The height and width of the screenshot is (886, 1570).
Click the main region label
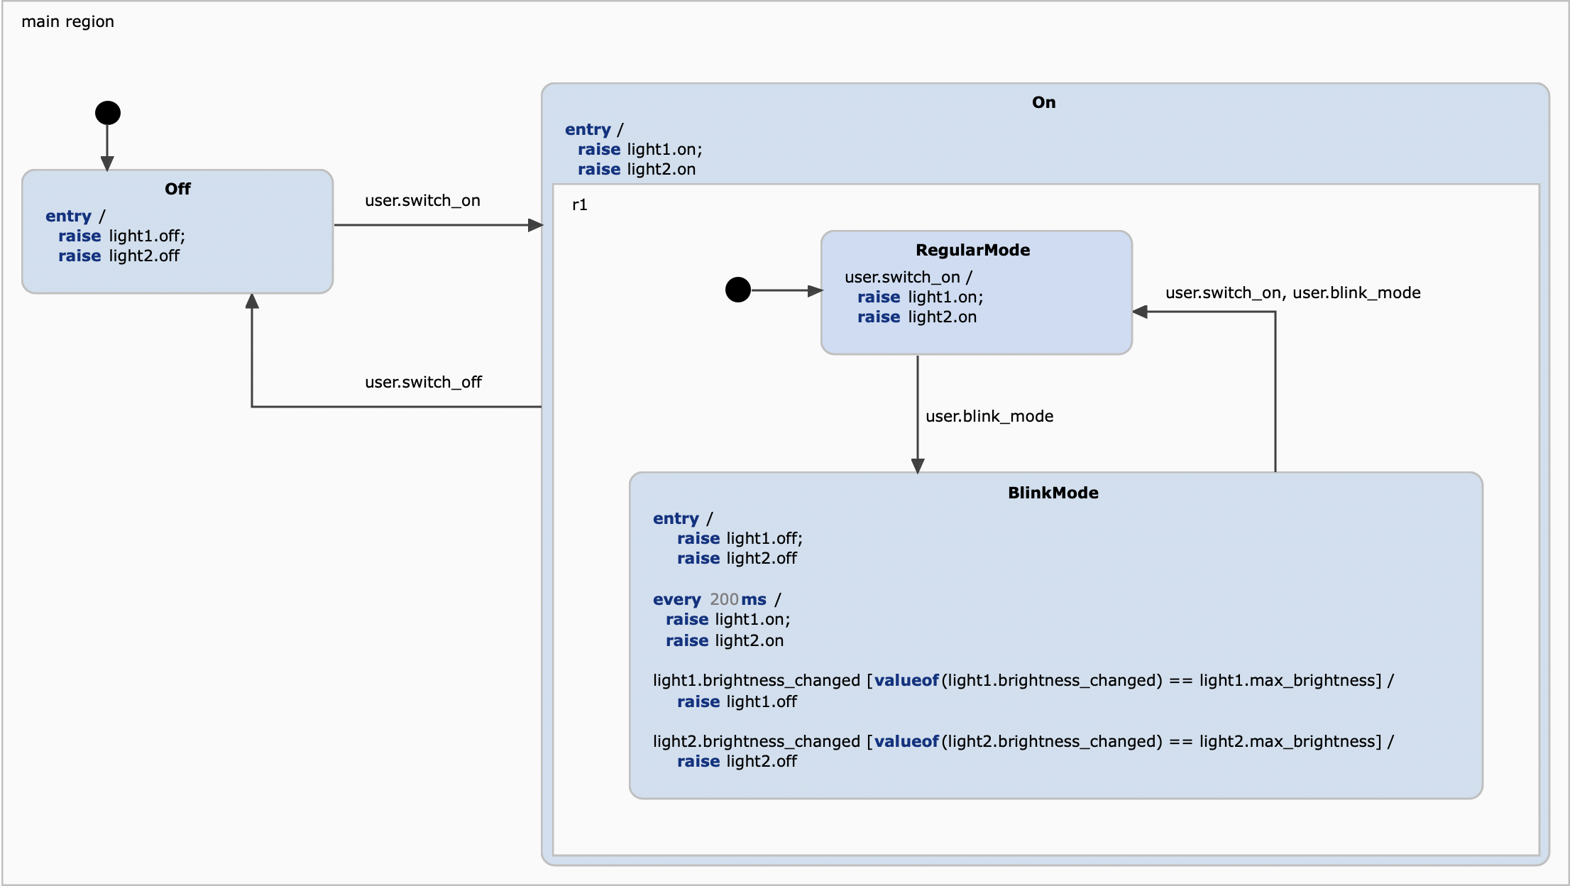[x=67, y=22]
